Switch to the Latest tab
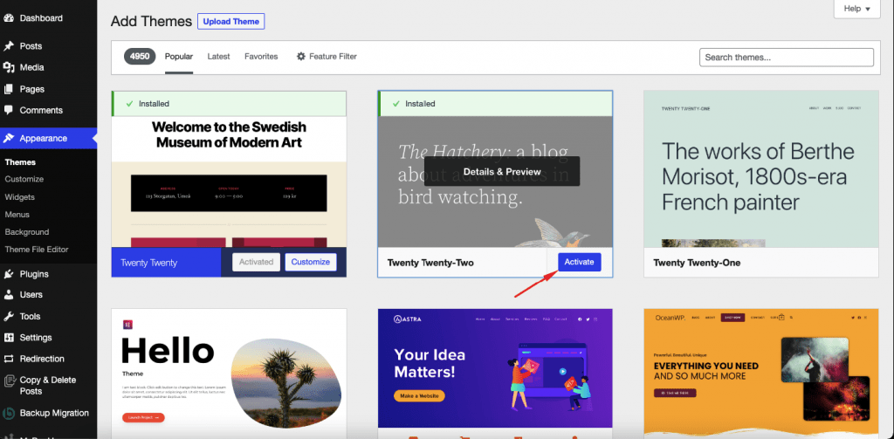Screen dimensions: 894x439 (218, 57)
